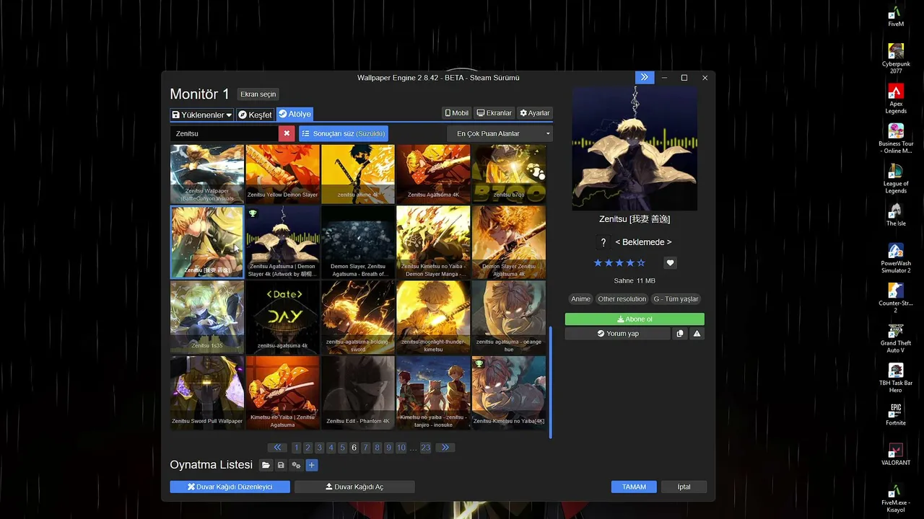This screenshot has height=519, width=924.
Task: Confirm with the TAMAM button
Action: (x=635, y=487)
